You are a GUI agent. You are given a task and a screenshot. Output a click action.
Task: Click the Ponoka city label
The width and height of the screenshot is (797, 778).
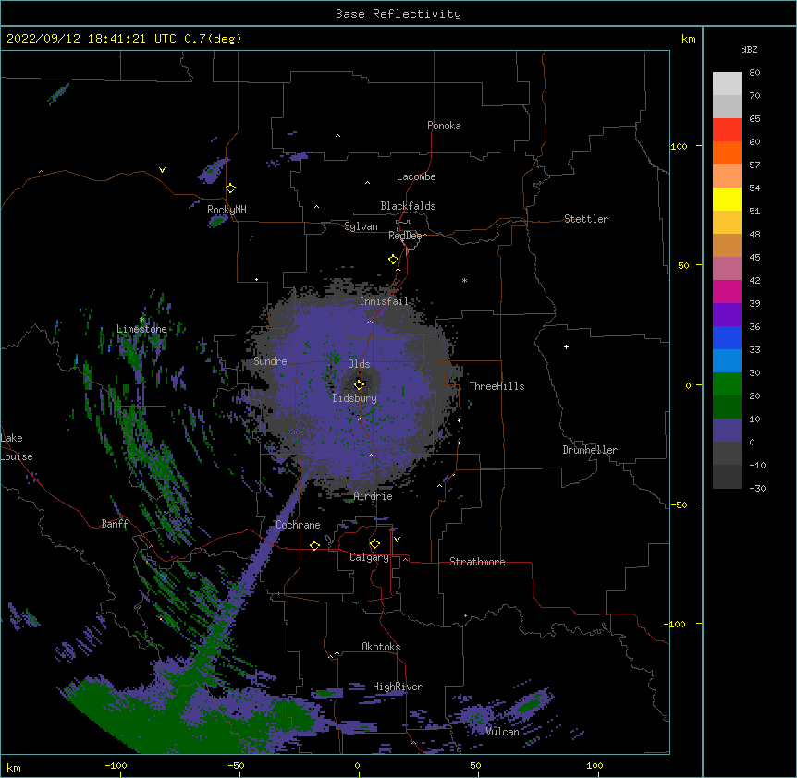pyautogui.click(x=444, y=126)
